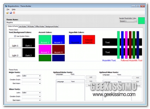Save theme with the floppy disk icon
150x109 pixels.
tap(10, 13)
